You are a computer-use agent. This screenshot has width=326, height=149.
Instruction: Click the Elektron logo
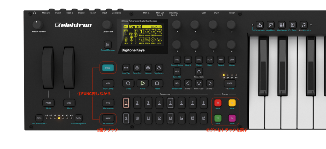pos(73,25)
